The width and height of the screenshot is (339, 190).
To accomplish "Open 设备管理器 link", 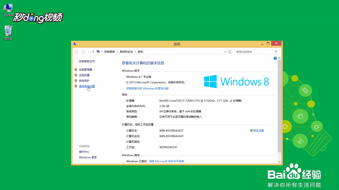I will (x=86, y=70).
